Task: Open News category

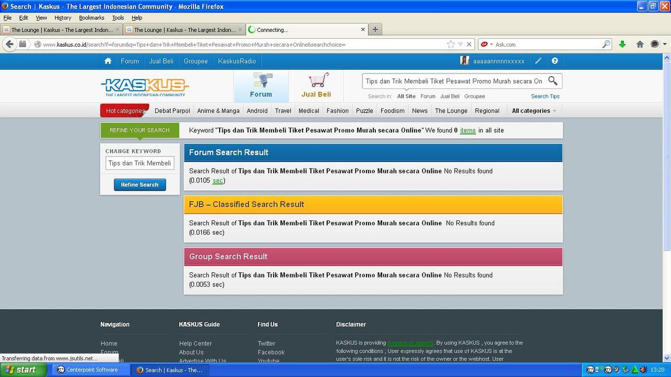Action: [420, 110]
